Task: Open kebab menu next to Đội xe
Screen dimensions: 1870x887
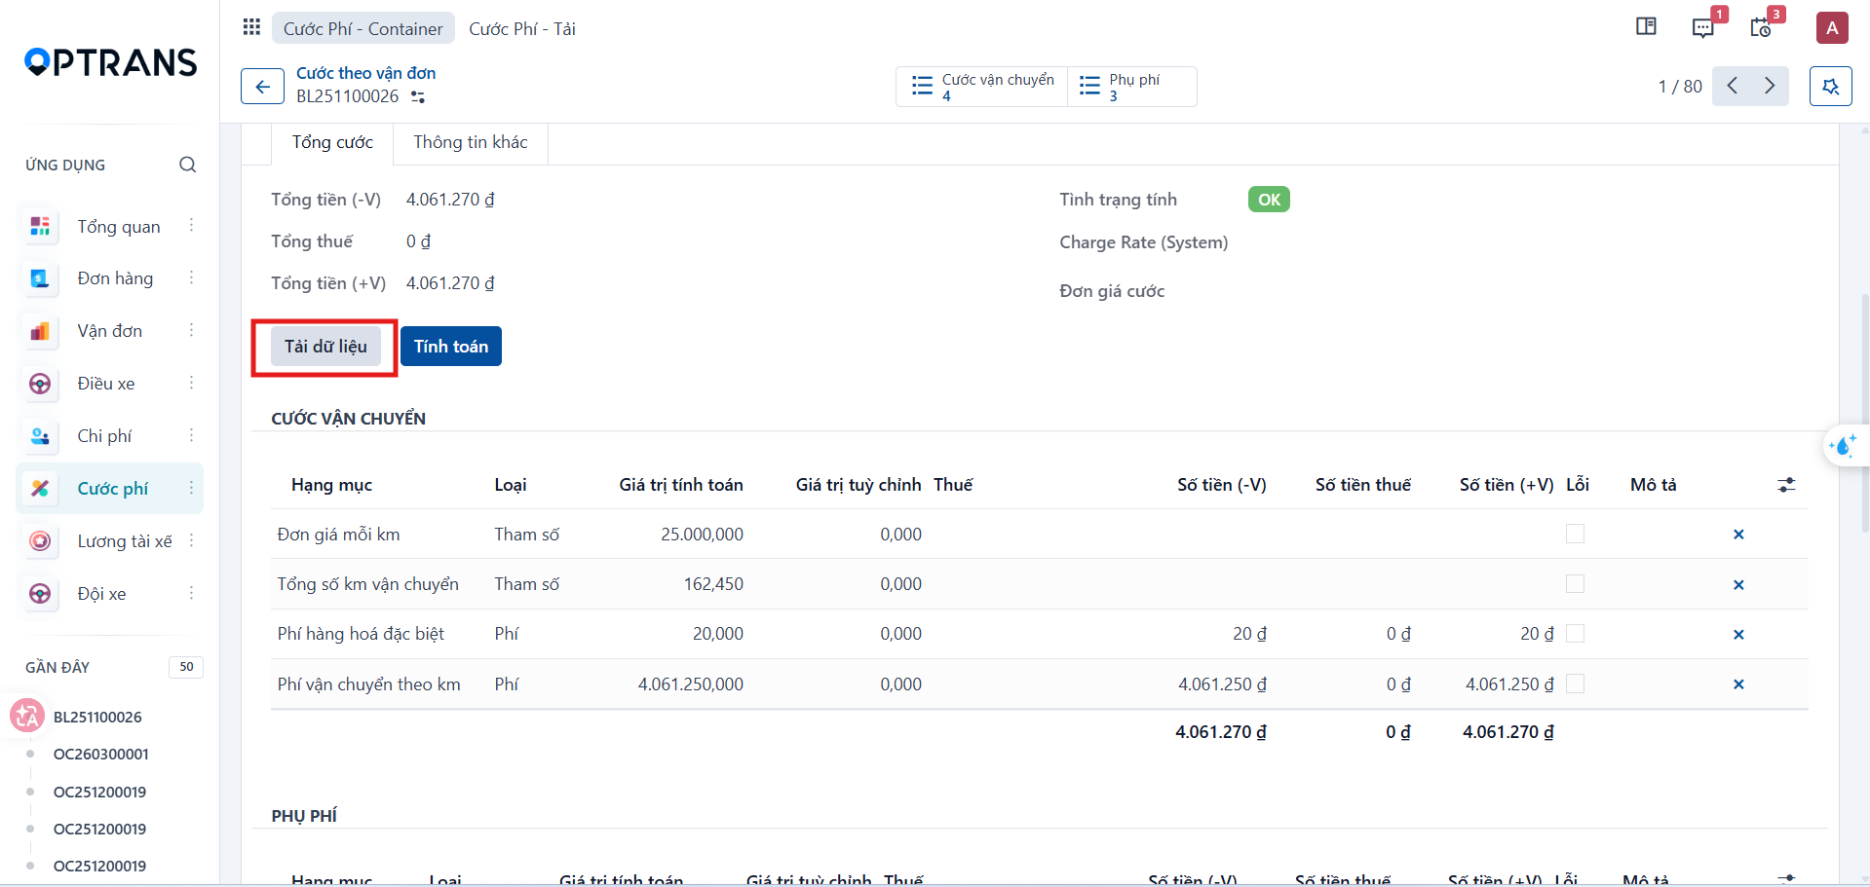Action: pyautogui.click(x=191, y=593)
